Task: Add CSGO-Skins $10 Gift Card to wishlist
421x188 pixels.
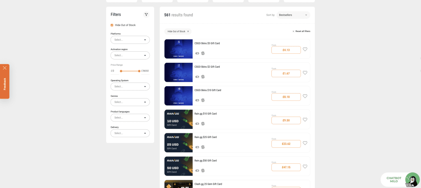Action: (305, 96)
